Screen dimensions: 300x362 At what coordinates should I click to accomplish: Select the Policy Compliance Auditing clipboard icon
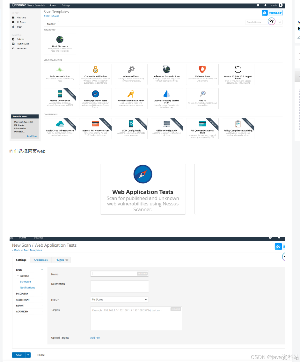238,124
